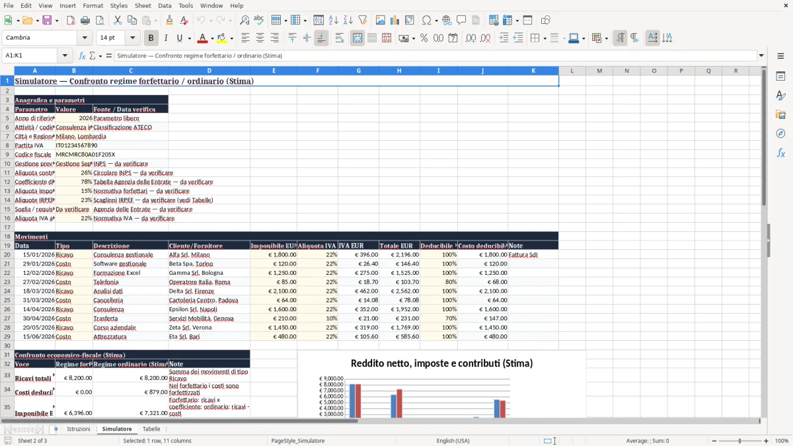Toggle Italic formatting
793x446 pixels.
[165, 38]
